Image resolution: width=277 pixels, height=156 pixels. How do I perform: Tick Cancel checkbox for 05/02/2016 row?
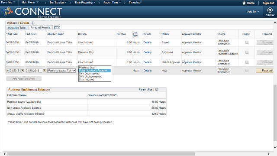(247, 62)
